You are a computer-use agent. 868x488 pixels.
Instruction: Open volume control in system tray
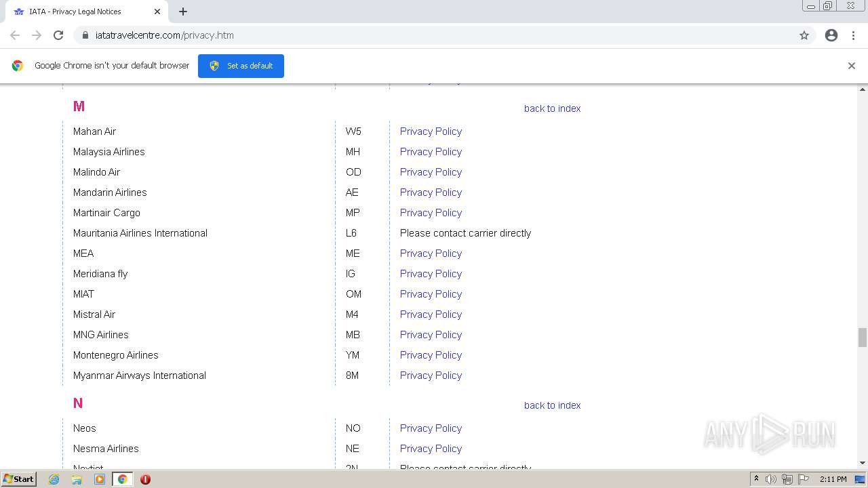pyautogui.click(x=771, y=479)
